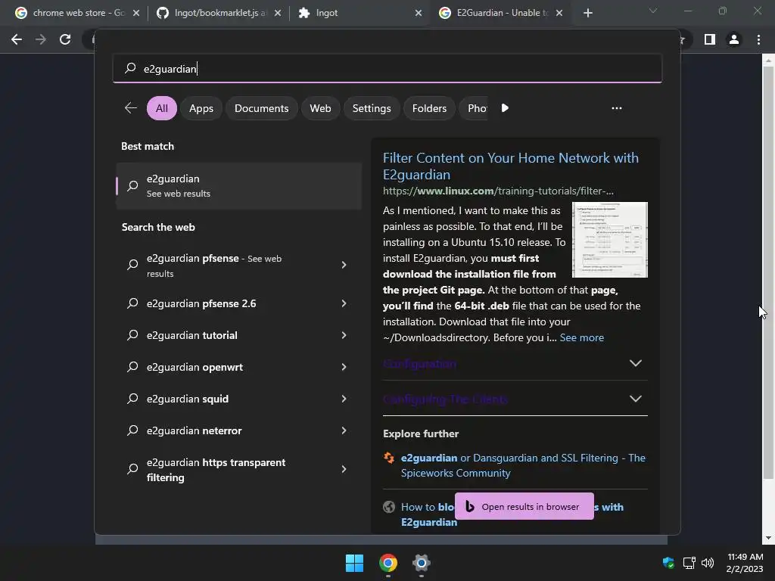The width and height of the screenshot is (775, 581).
Task: Open the www.linux.com URL
Action: click(x=498, y=191)
